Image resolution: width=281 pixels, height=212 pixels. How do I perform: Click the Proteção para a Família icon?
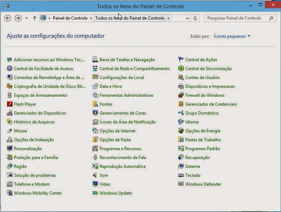click(x=10, y=157)
